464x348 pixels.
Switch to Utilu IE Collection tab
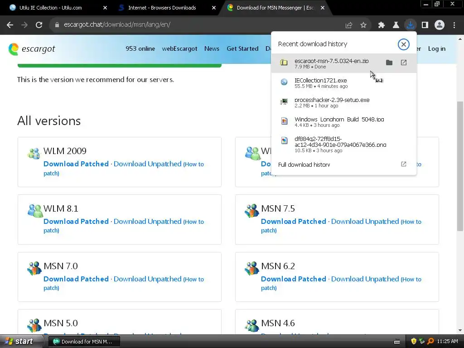point(50,8)
